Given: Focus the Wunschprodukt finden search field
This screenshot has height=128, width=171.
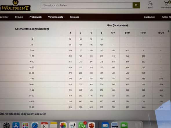Looking at the screenshot, I should click(87, 5).
